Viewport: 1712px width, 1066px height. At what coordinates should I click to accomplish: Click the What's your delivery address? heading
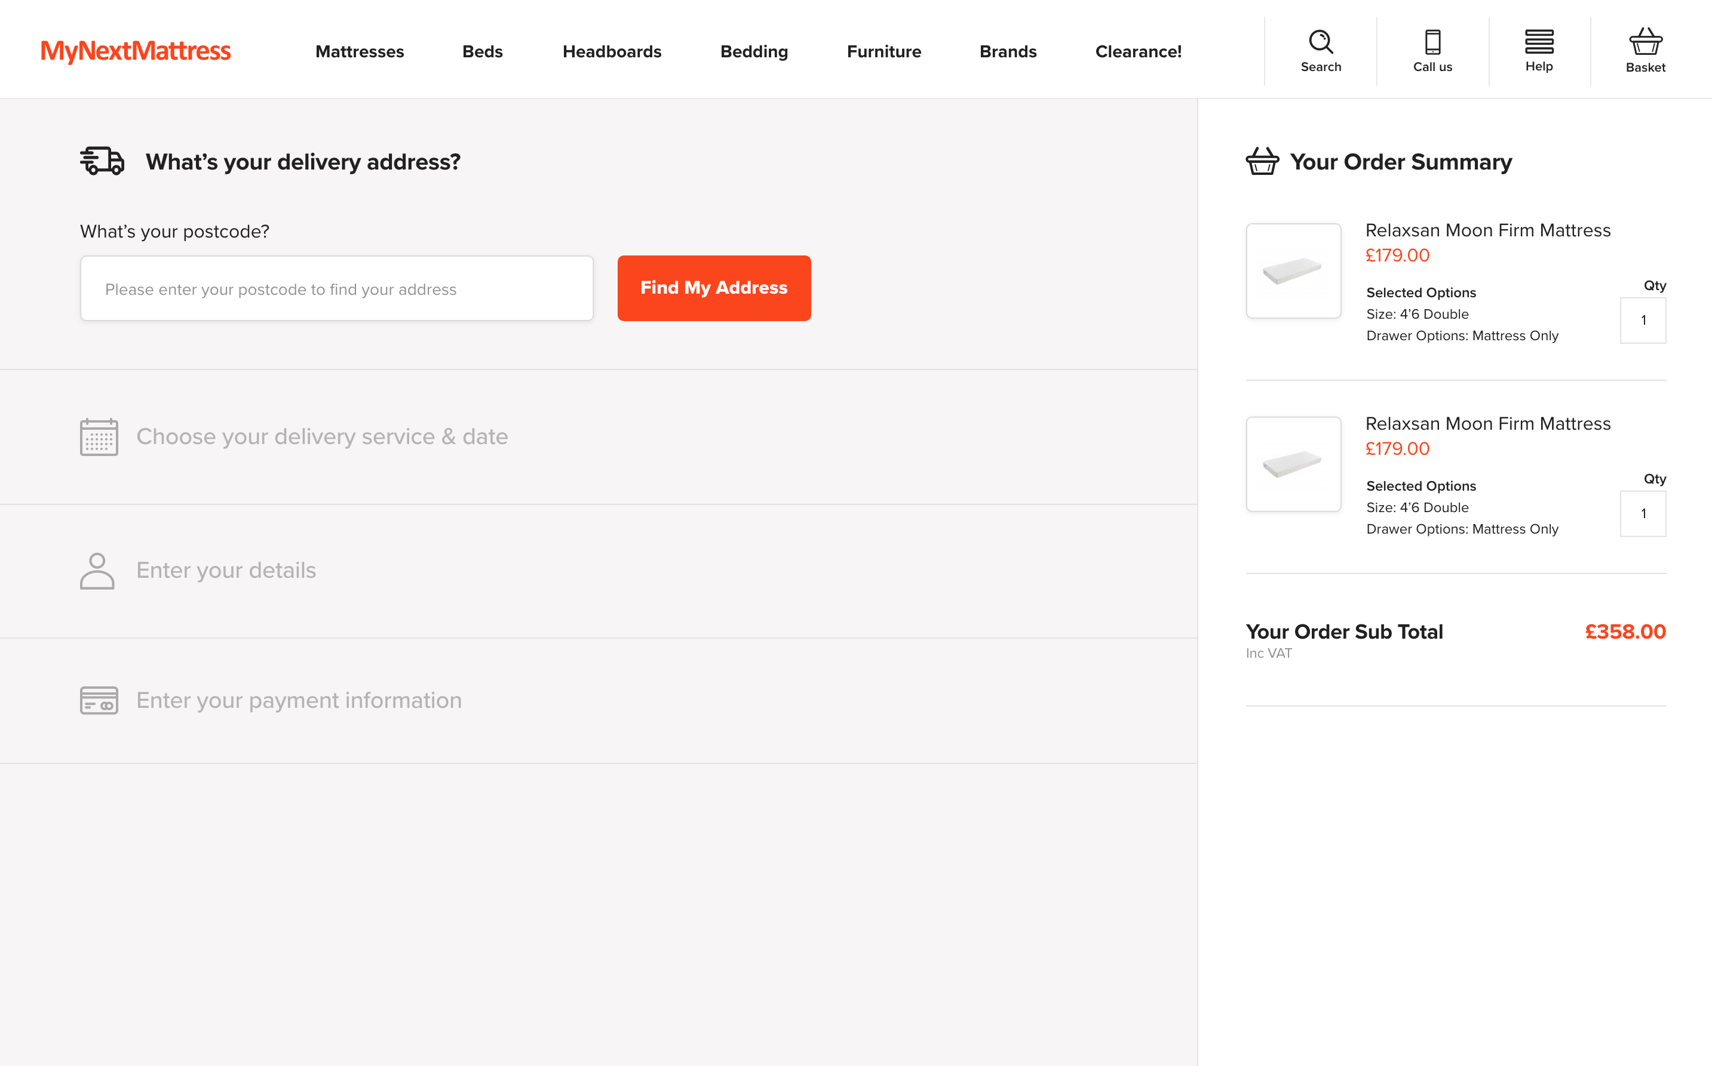point(303,161)
